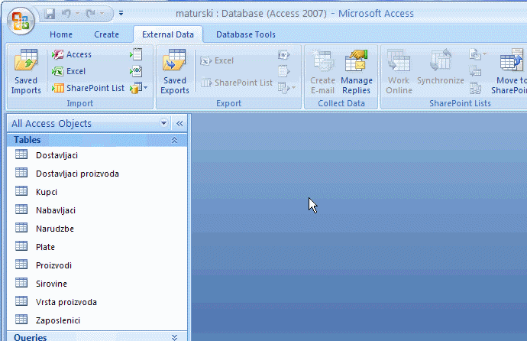Collapse the navigation pane with shutter button
Screen dimensions: 527x341
tap(179, 123)
